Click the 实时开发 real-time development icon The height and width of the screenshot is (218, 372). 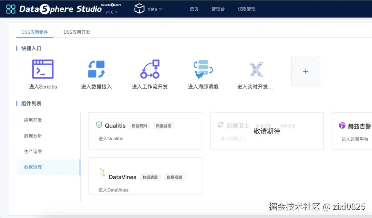pos(256,69)
